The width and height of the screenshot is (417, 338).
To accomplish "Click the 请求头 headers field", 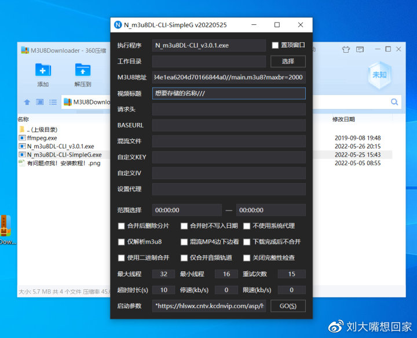I will point(229,110).
